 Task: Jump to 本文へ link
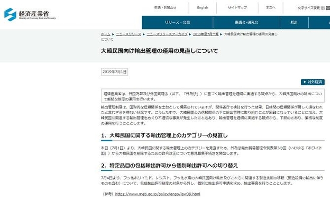tap(270, 7)
